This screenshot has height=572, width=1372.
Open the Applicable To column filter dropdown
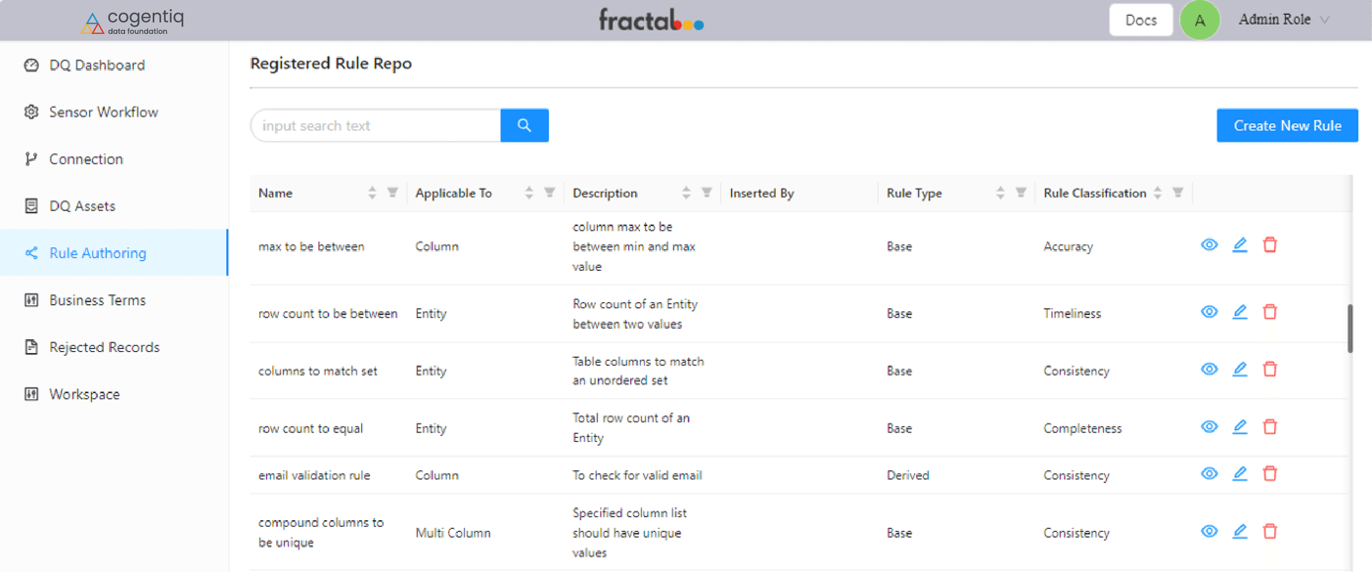point(549,193)
